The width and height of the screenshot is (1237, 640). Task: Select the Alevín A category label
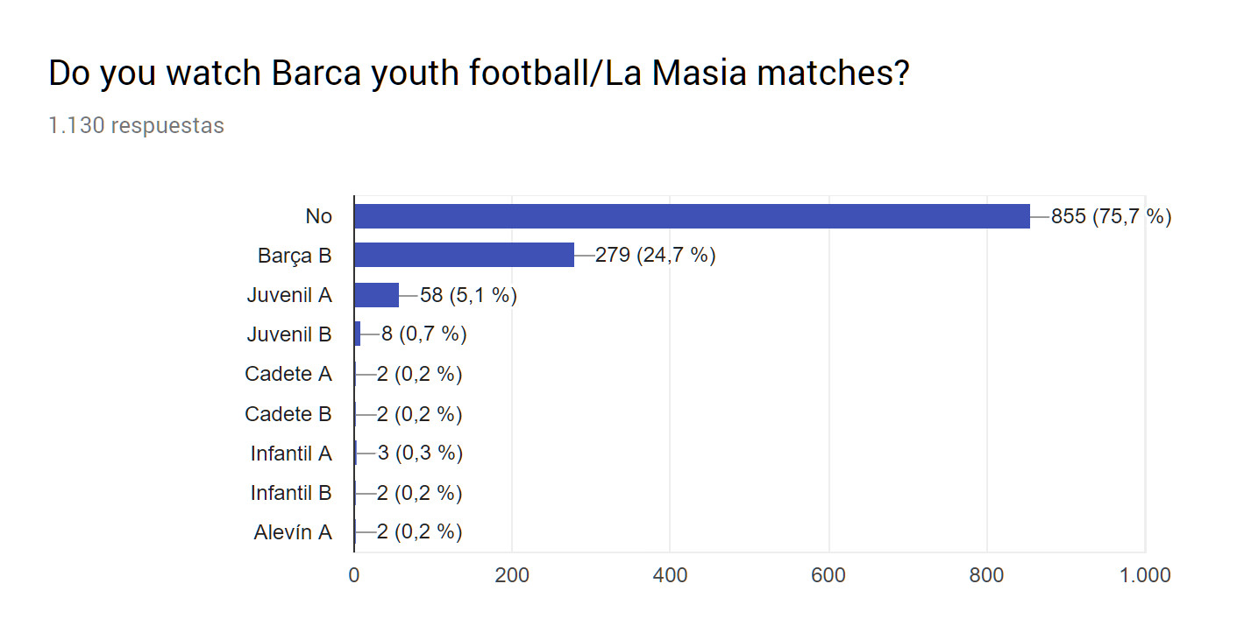(x=293, y=532)
